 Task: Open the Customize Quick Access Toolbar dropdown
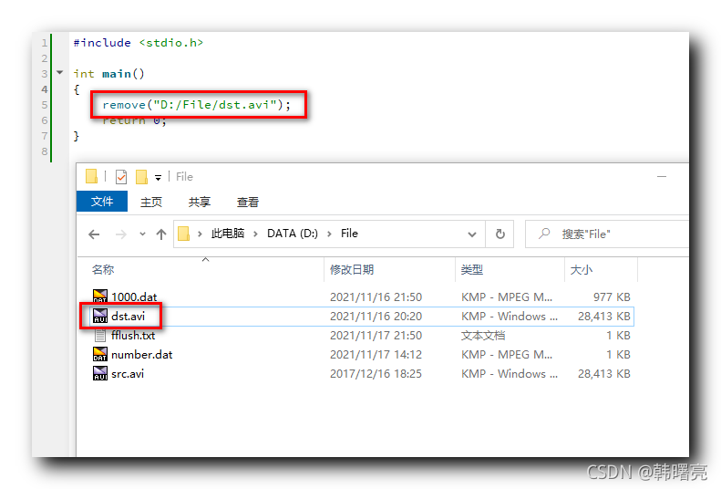click(x=158, y=178)
